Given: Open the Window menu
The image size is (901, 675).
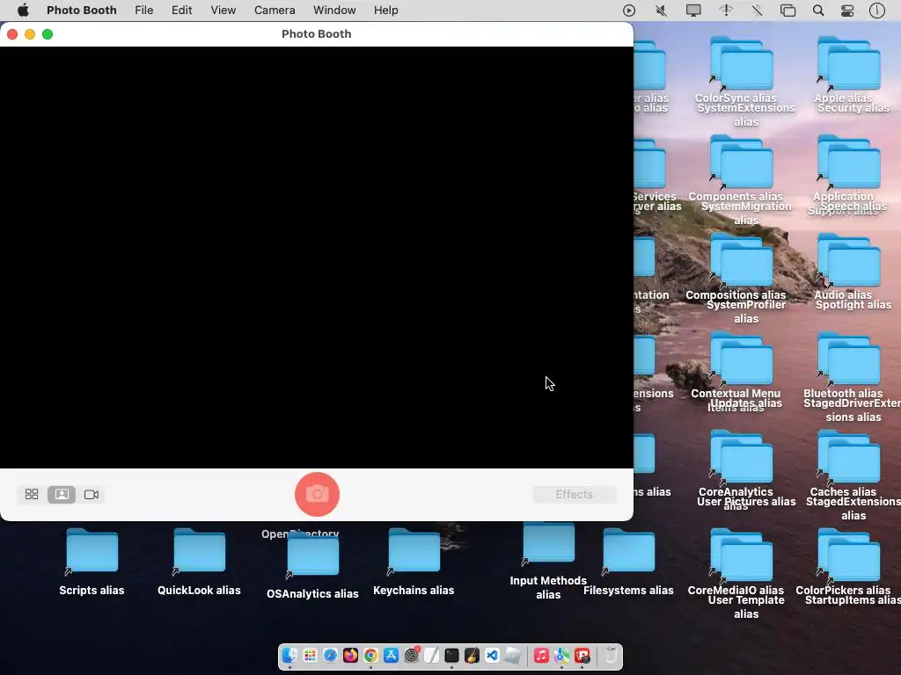Looking at the screenshot, I should click(334, 11).
